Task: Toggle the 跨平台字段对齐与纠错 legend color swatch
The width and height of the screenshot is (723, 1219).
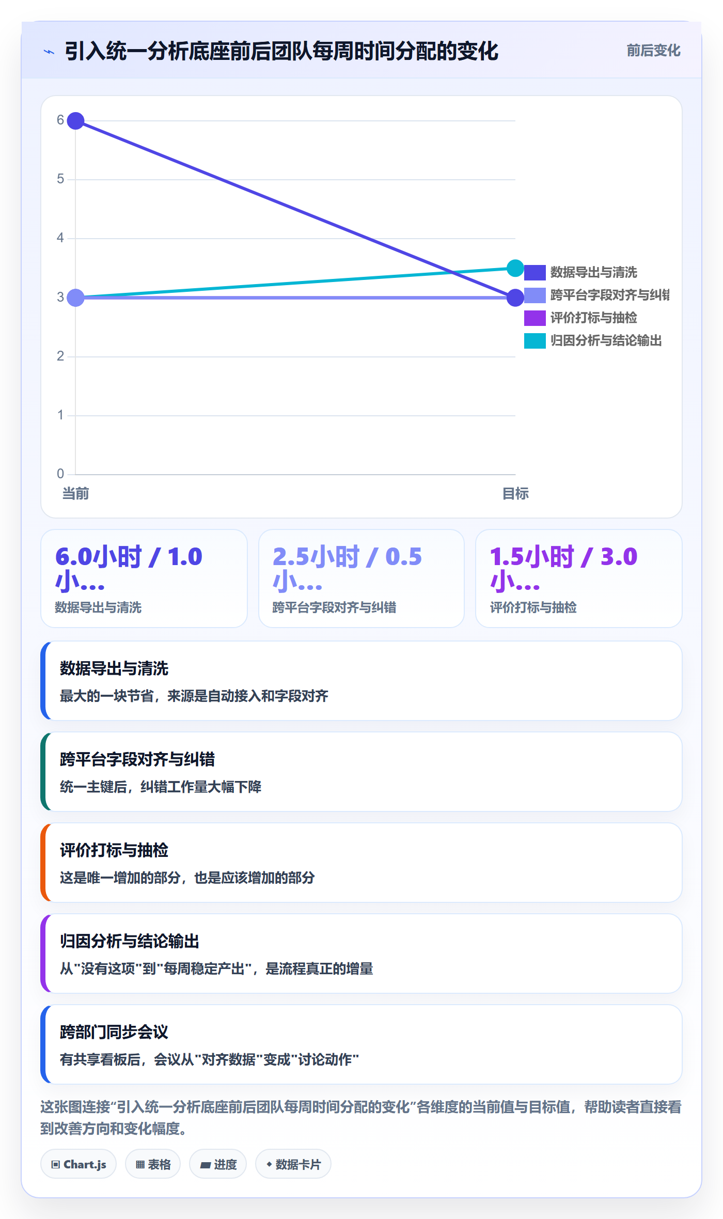Action: (x=535, y=295)
